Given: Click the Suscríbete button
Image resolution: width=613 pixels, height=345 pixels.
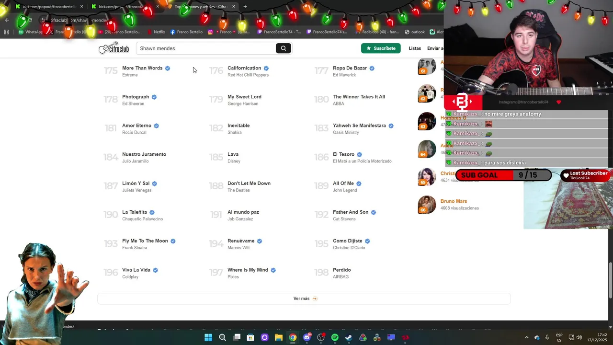Looking at the screenshot, I should pos(381,48).
